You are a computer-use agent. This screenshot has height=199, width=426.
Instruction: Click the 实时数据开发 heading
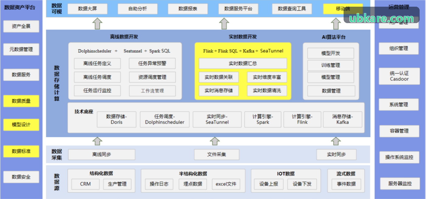click(243, 37)
